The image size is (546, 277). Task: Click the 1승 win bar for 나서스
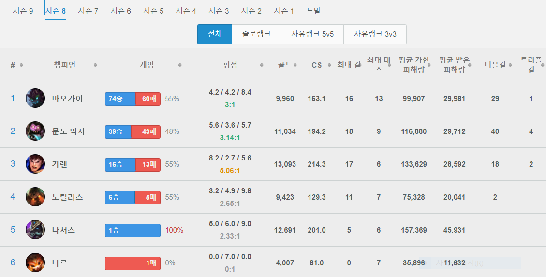point(133,231)
